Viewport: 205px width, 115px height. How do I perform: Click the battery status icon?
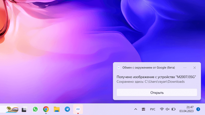(174, 109)
